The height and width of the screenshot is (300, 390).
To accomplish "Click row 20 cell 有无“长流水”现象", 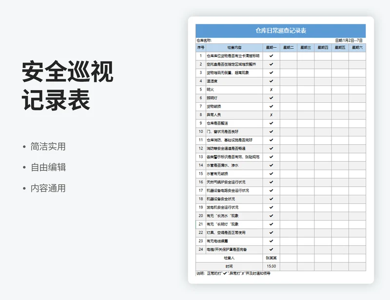I will pyautogui.click(x=234, y=216).
